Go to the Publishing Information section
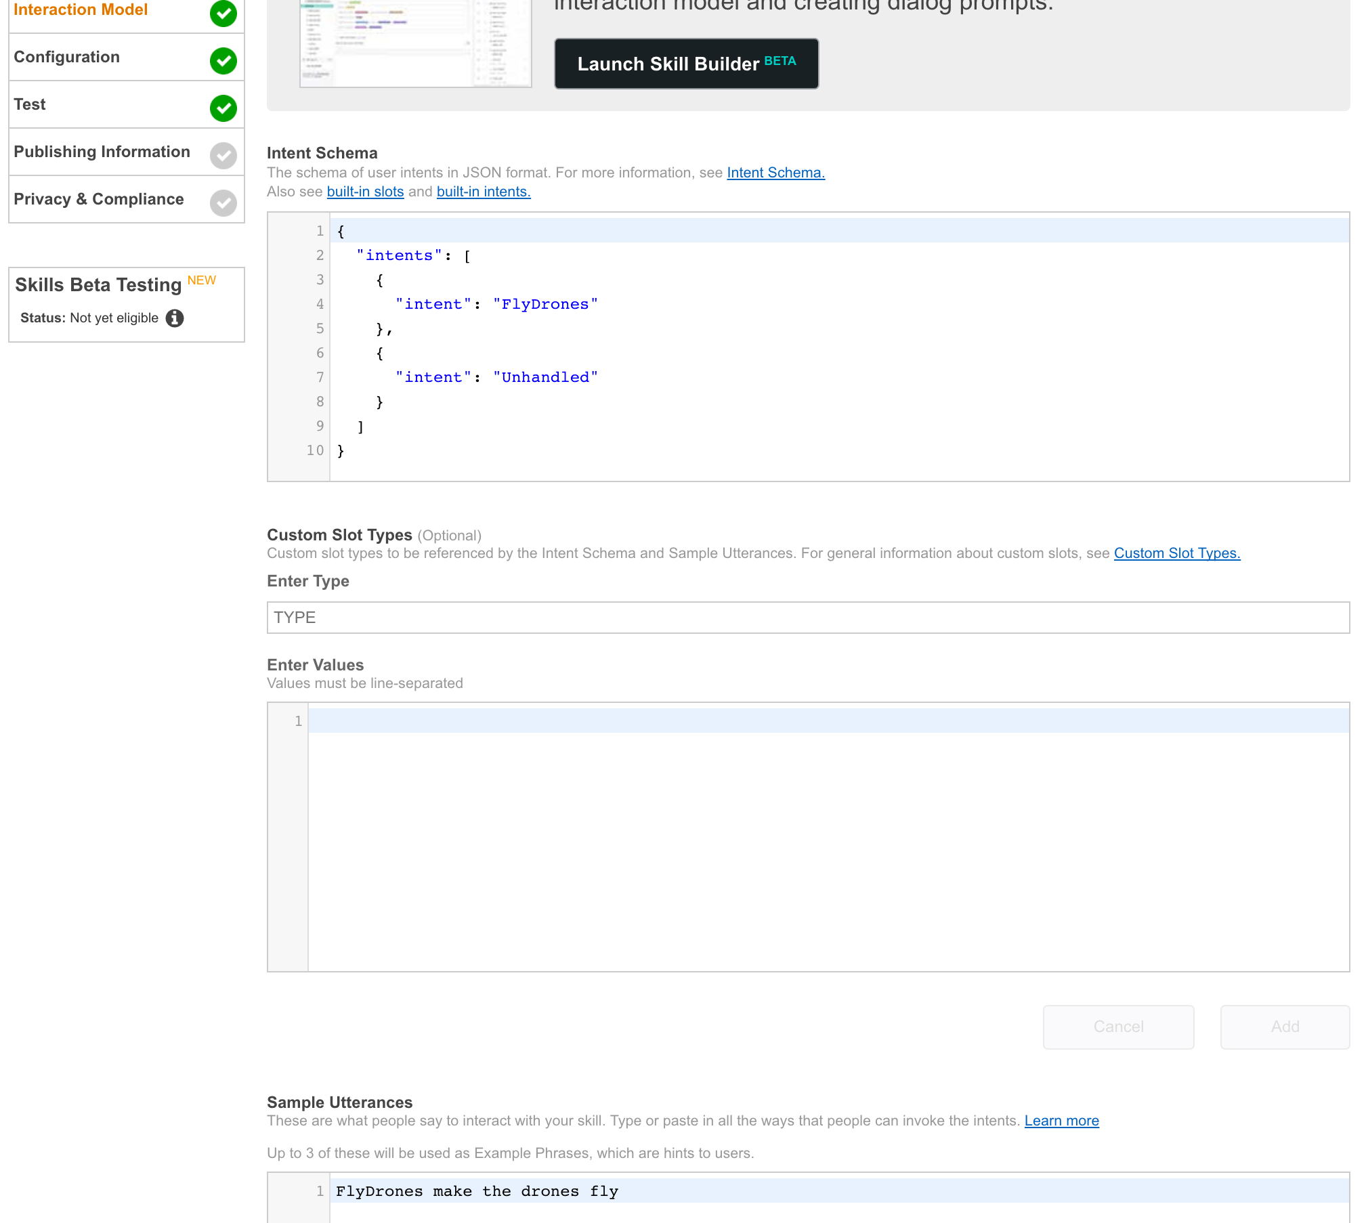The height and width of the screenshot is (1223, 1366). (102, 152)
